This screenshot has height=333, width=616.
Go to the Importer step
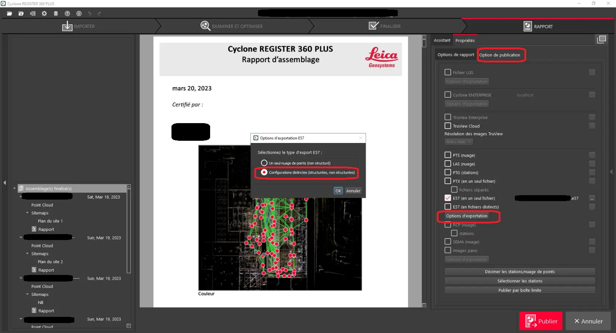(x=78, y=26)
